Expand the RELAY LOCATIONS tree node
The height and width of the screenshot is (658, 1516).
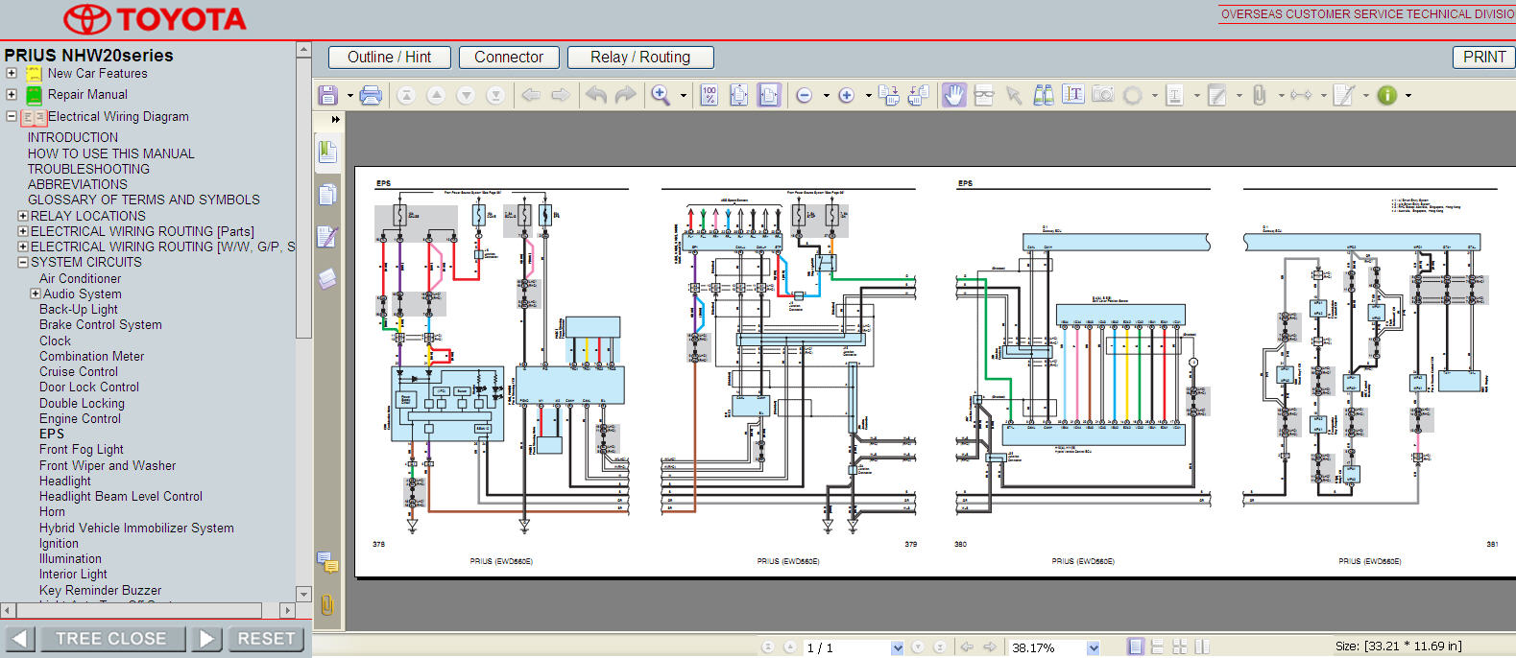pyautogui.click(x=23, y=216)
